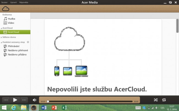Viewport: 179px width, 111px height.
Task: Launch Excel from taskbar
Action: [x=64, y=108]
